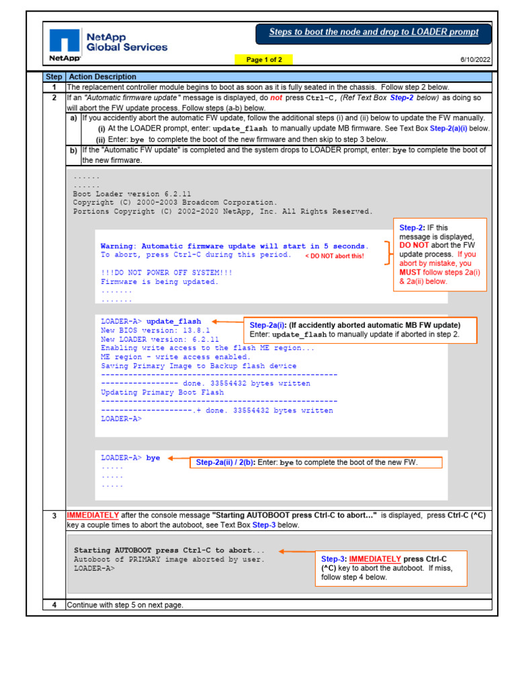Click the Step-2 callout box about FW update message

(440, 255)
